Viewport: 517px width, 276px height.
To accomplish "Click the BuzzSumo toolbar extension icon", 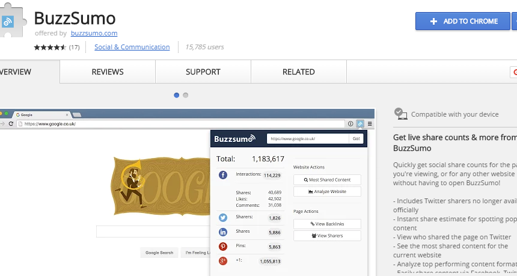I will (x=360, y=124).
